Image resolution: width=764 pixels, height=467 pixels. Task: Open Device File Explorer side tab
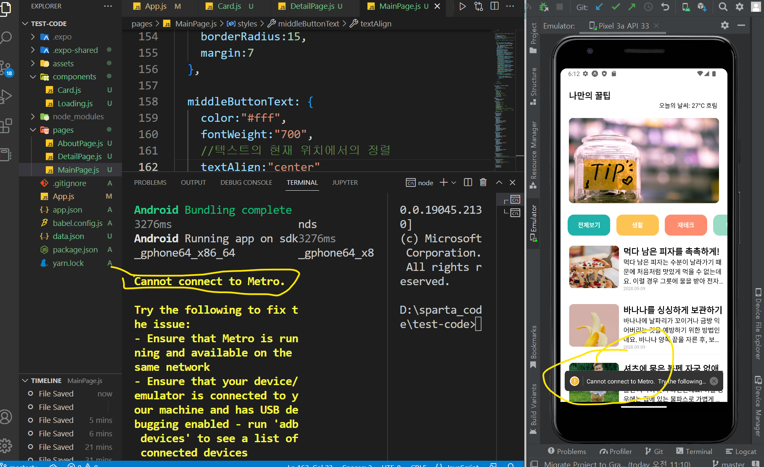[x=758, y=323]
